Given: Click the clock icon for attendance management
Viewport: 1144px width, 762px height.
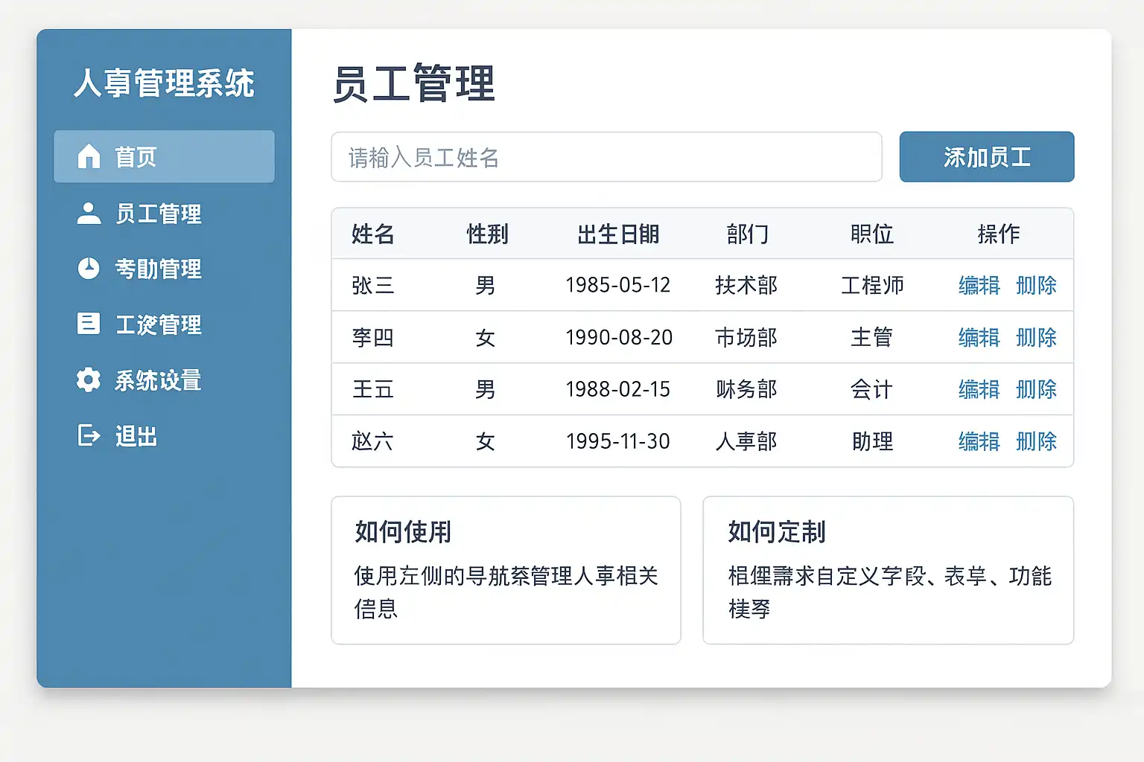Looking at the screenshot, I should [89, 269].
